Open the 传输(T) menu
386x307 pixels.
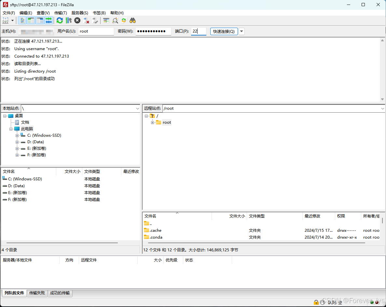click(x=61, y=13)
